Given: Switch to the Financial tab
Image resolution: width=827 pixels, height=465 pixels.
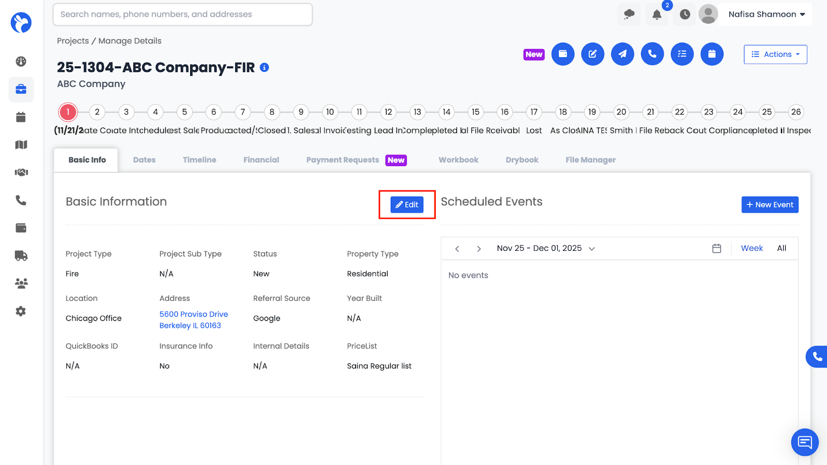Looking at the screenshot, I should pyautogui.click(x=261, y=160).
